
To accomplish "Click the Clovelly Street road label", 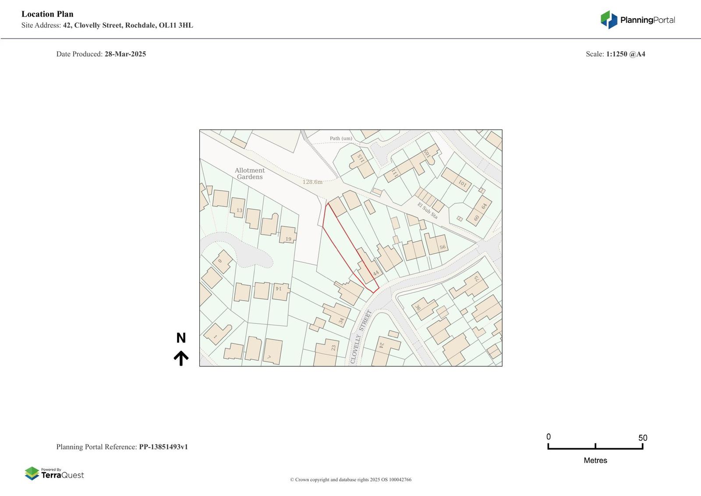I will click(361, 337).
